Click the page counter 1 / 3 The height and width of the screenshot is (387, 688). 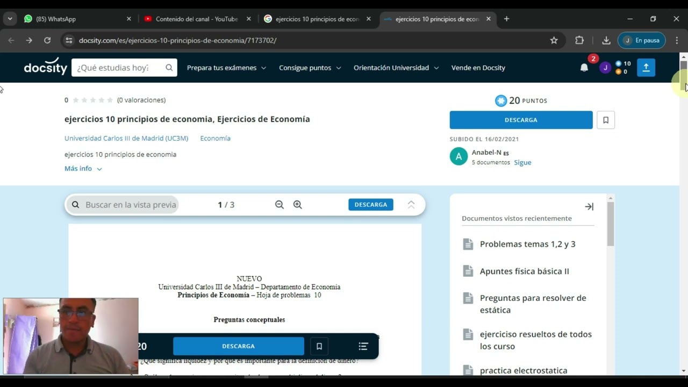click(x=226, y=205)
